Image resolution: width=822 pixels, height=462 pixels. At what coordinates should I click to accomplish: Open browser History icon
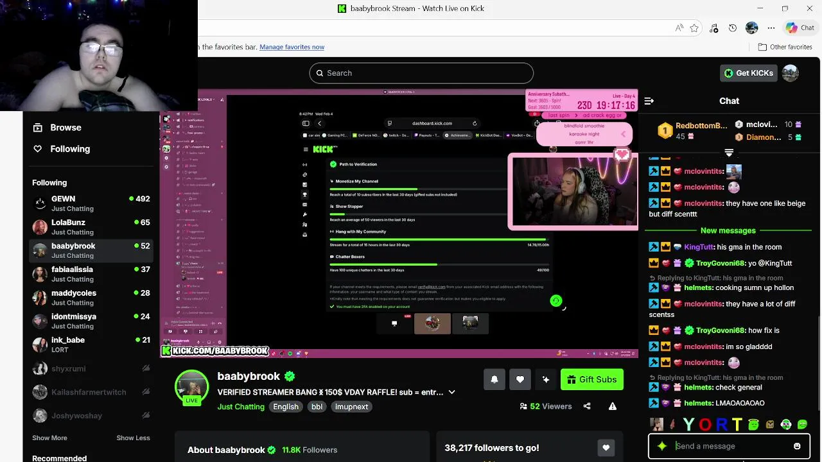click(733, 28)
